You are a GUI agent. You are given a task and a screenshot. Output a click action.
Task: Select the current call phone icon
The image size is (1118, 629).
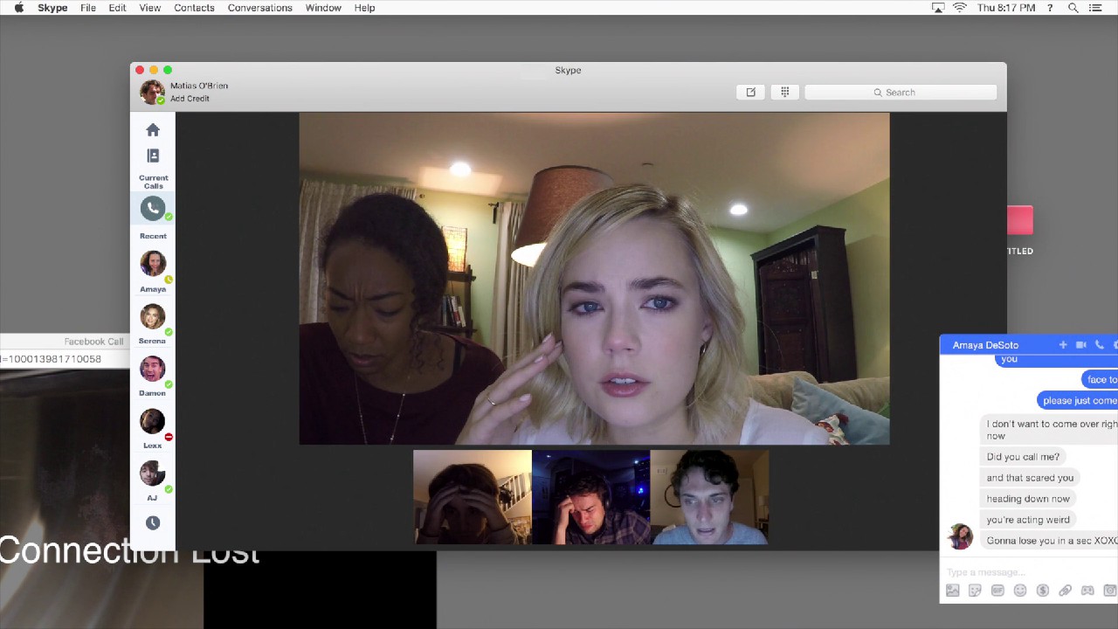[x=153, y=208]
